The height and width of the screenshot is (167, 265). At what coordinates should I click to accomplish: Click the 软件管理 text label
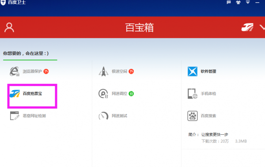(208, 71)
